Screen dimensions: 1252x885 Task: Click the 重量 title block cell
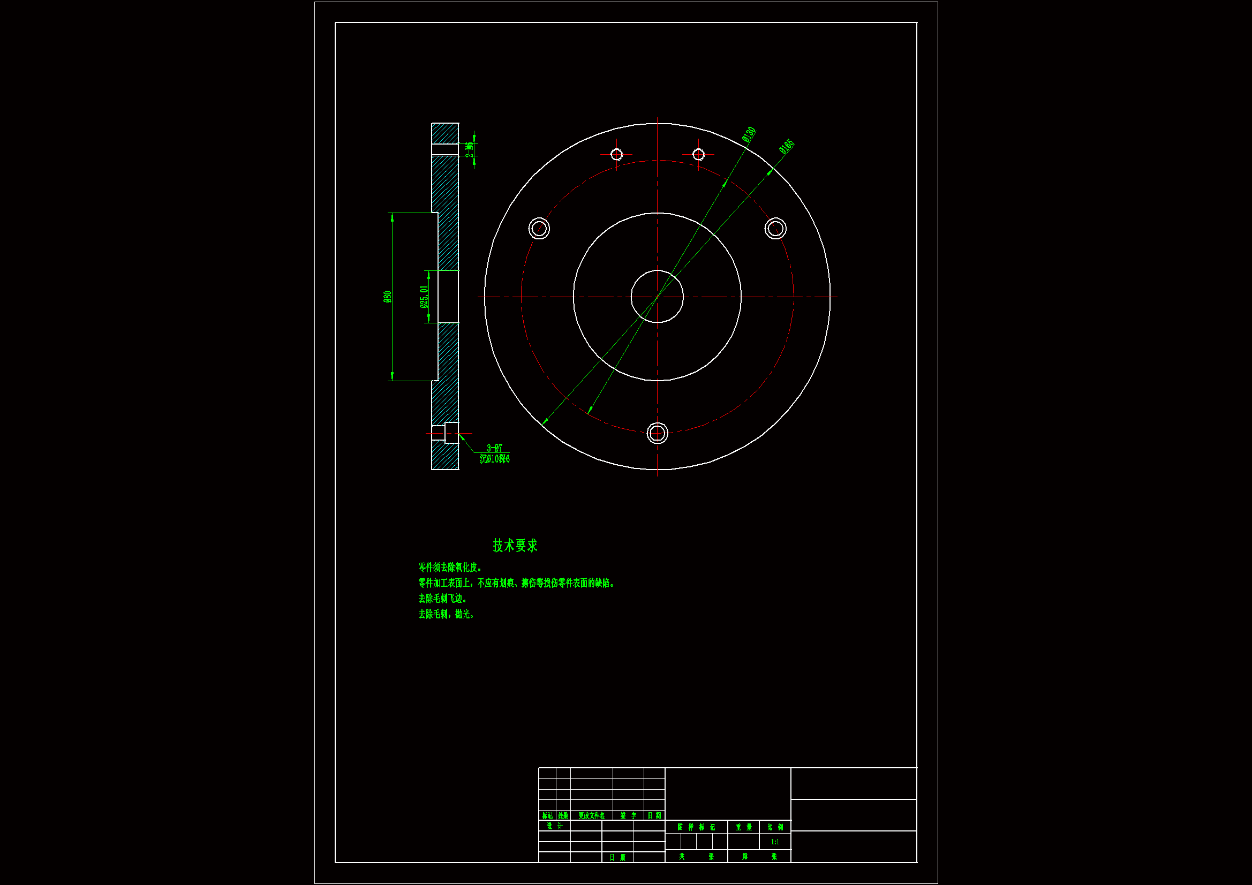743,827
